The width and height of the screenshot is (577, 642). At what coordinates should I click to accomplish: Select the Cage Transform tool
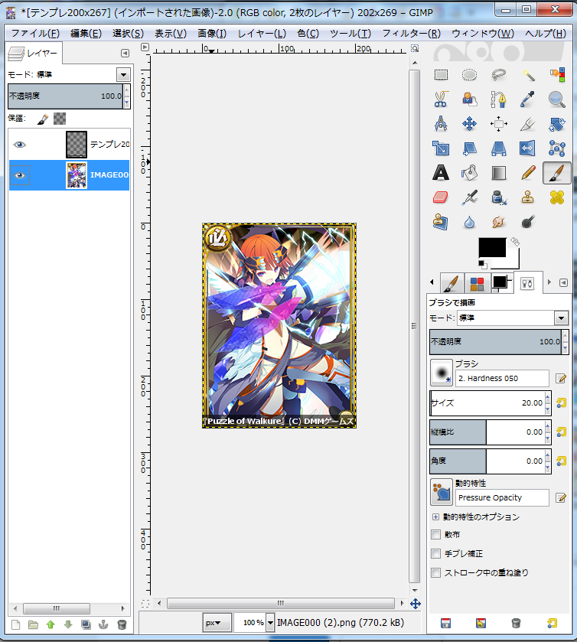[557, 148]
